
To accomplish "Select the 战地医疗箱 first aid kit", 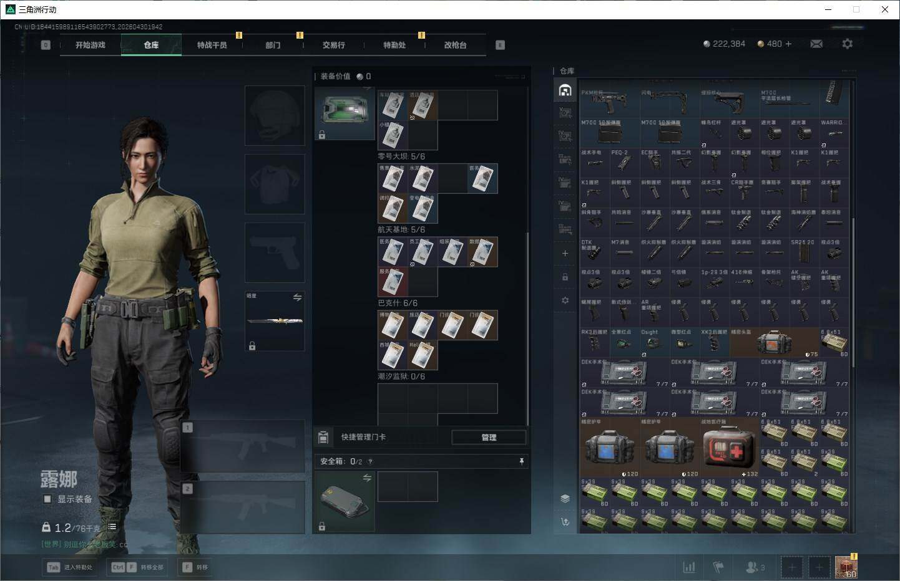I will pyautogui.click(x=730, y=447).
